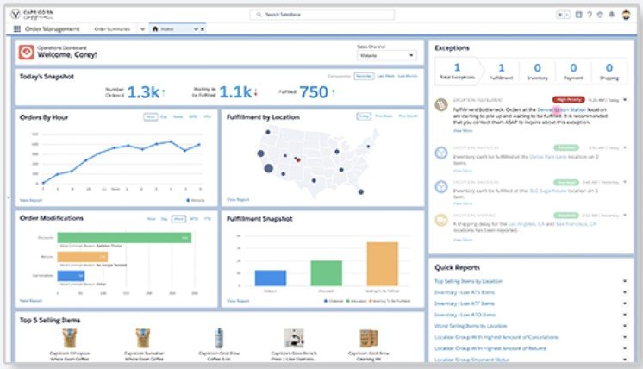Open the Denver Union Station link
This screenshot has height=369, width=643.
point(562,109)
